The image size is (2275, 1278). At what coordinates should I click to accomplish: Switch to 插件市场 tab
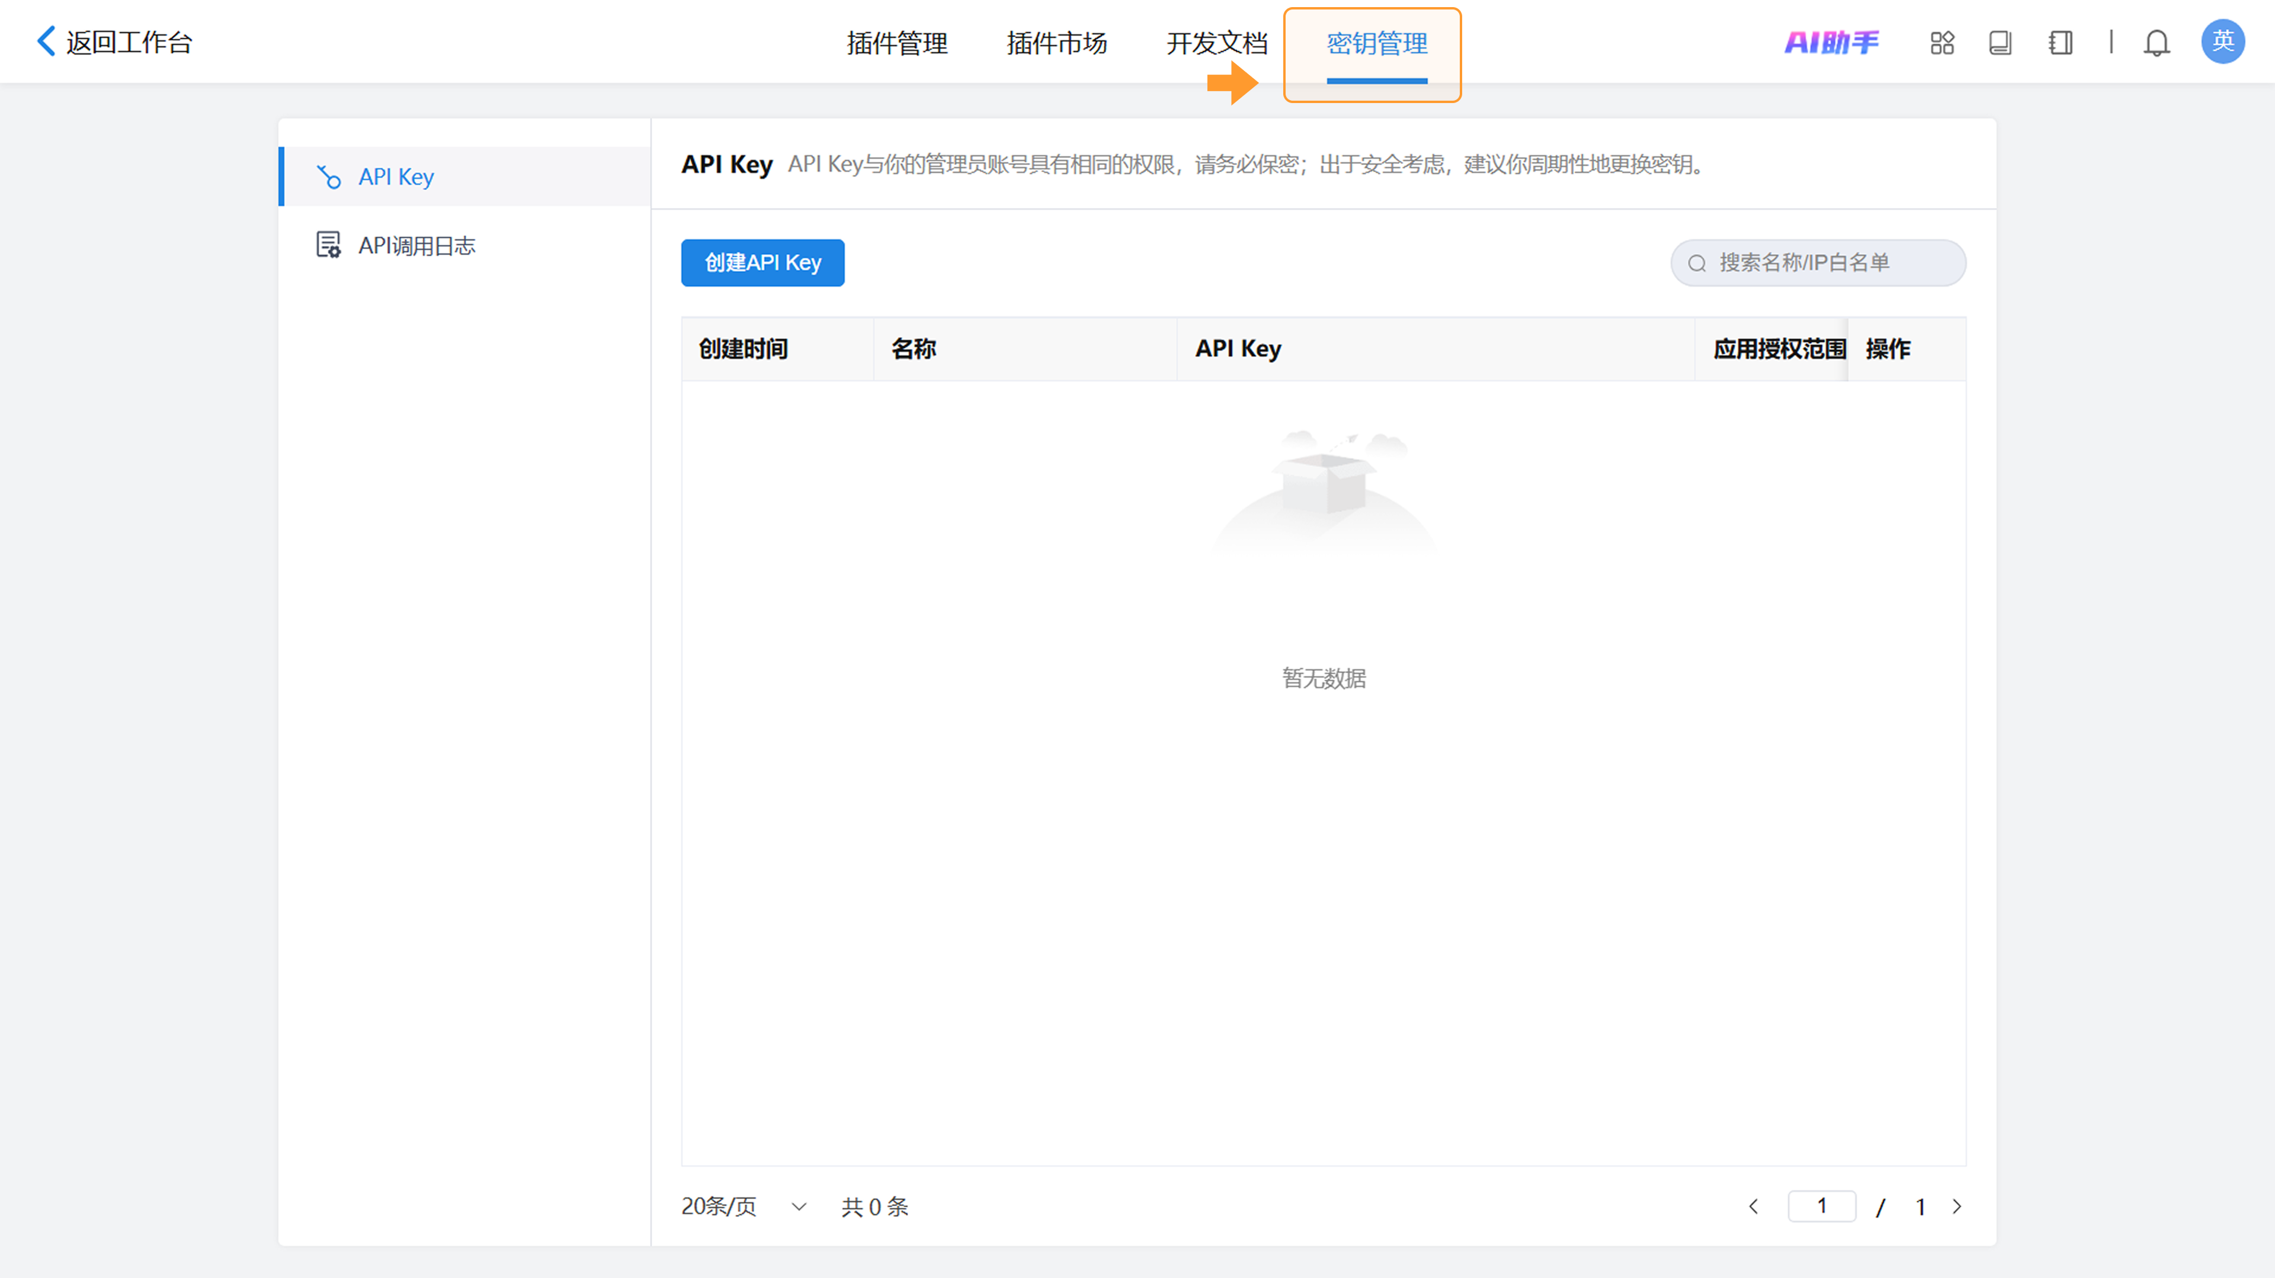coord(1056,43)
